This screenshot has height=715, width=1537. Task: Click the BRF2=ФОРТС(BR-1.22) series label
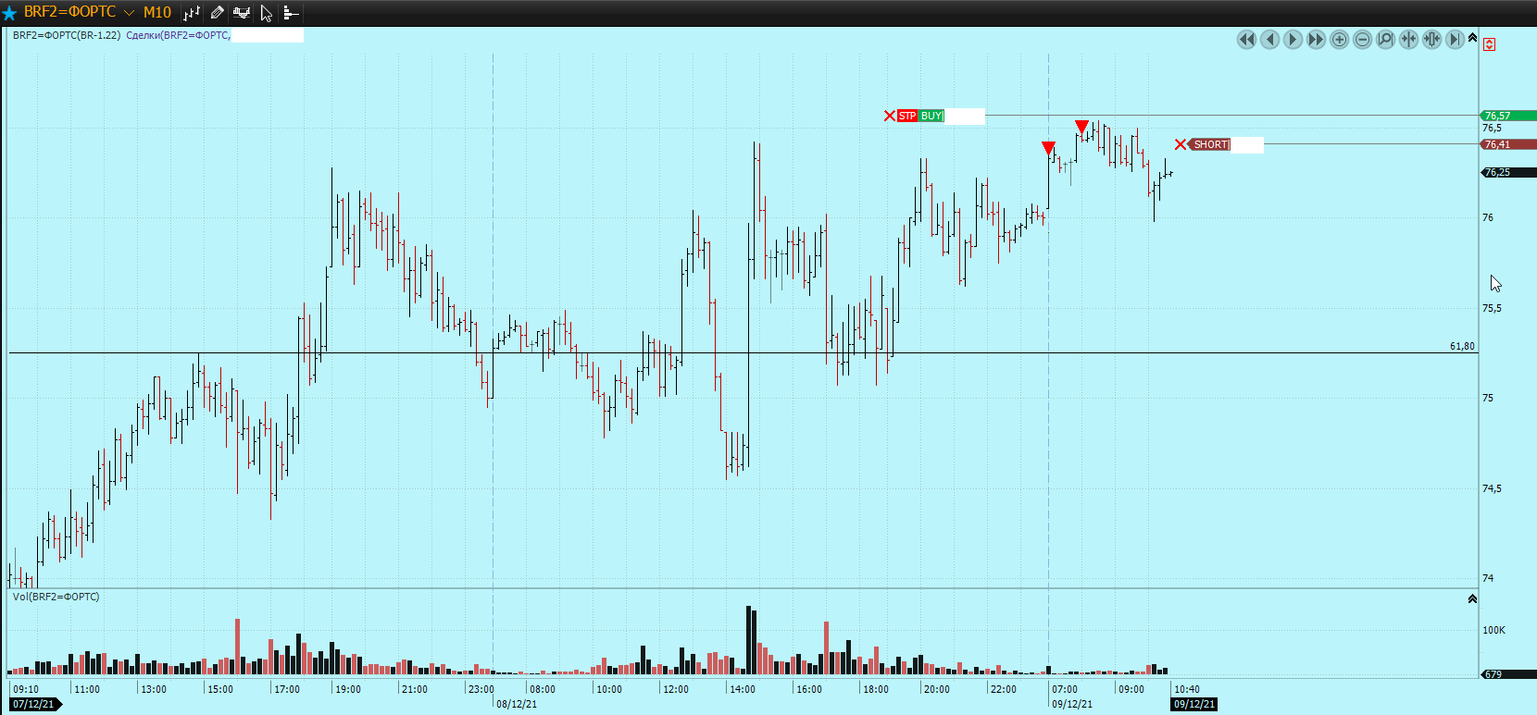(x=67, y=35)
